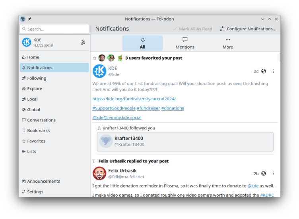
Task: Focus the Search input field
Action: coord(55,29)
